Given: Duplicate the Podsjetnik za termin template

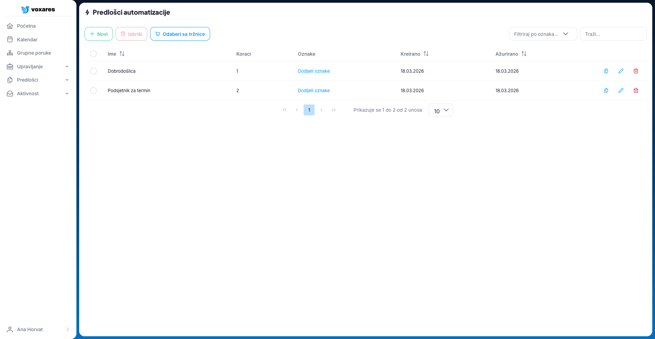Looking at the screenshot, I should (606, 90).
